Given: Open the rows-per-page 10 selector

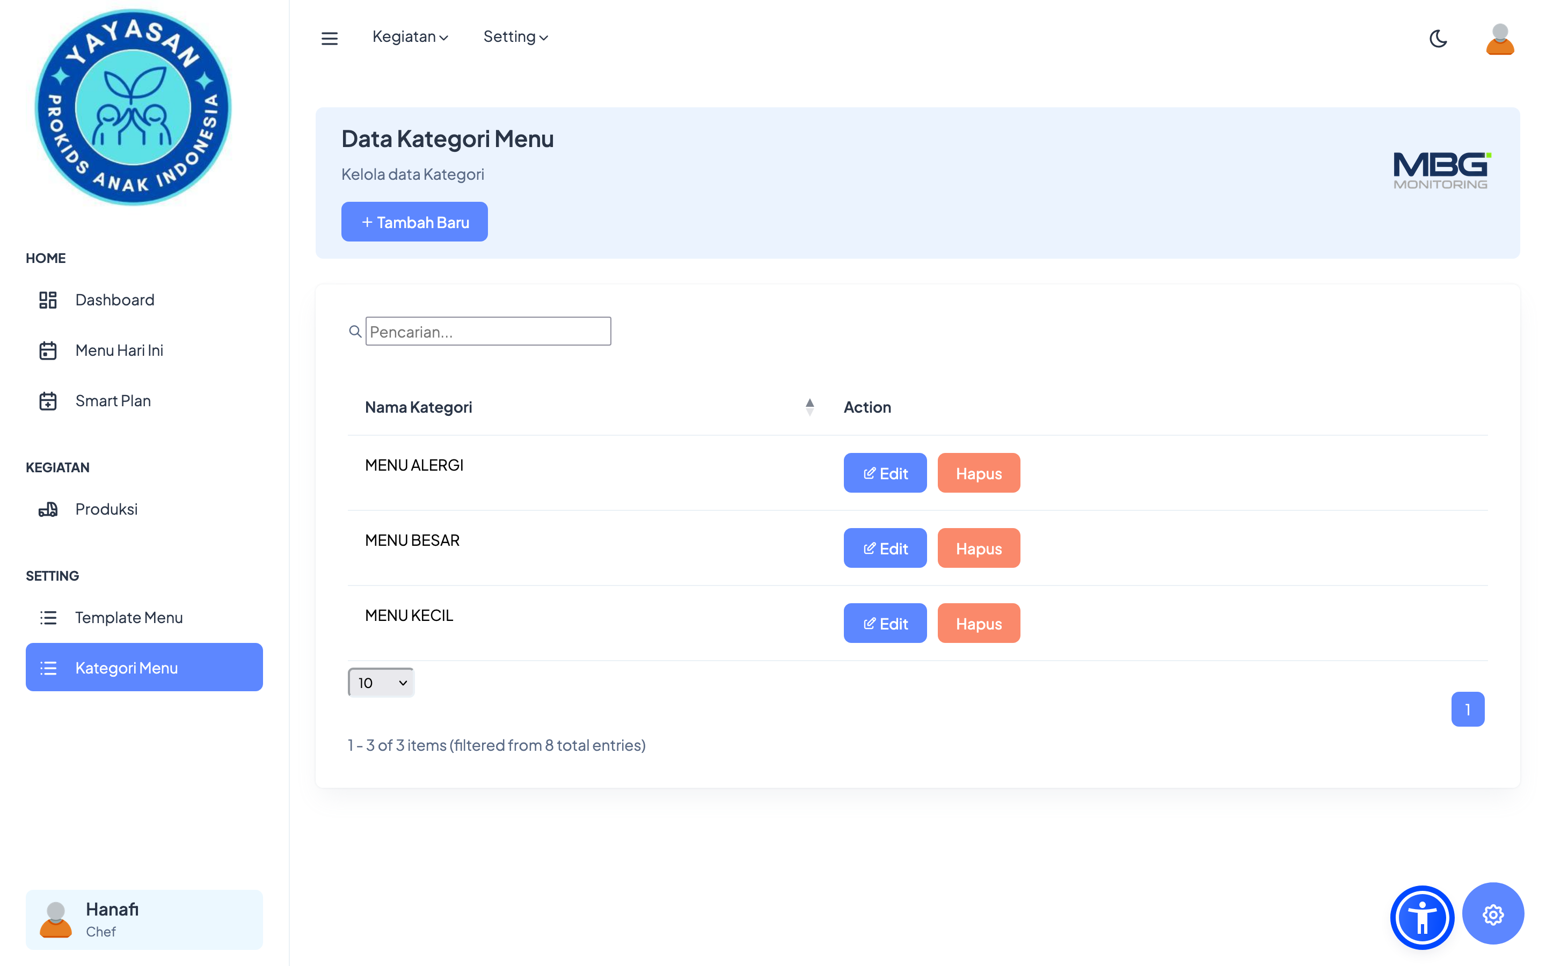Looking at the screenshot, I should 381,682.
